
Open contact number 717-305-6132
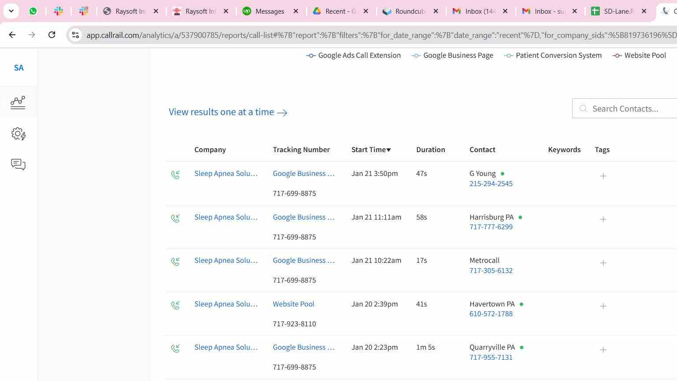click(491, 271)
